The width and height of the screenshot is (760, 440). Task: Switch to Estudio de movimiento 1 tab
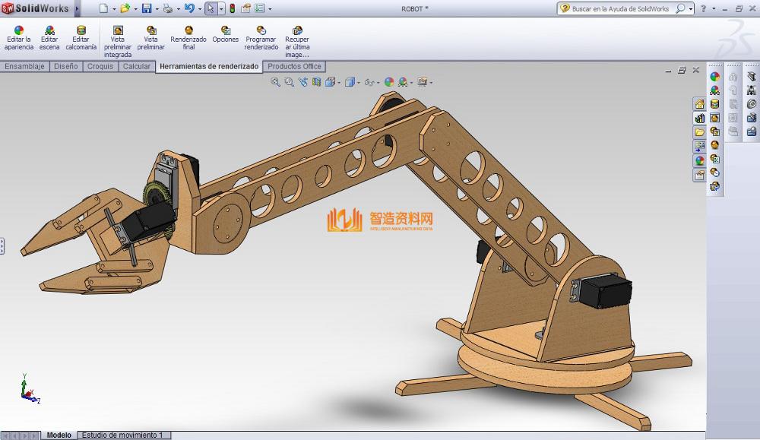point(122,435)
